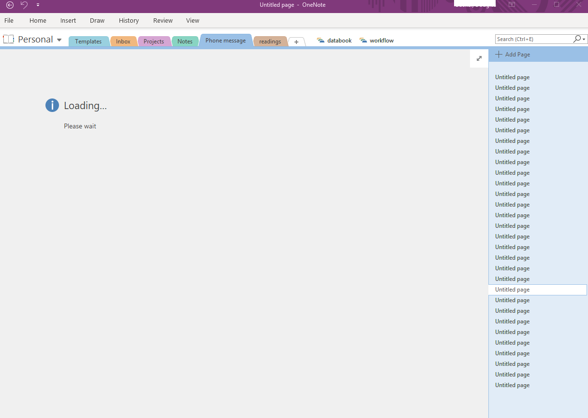Image resolution: width=588 pixels, height=418 pixels.
Task: Open the Templates section tab
Action: tap(88, 42)
